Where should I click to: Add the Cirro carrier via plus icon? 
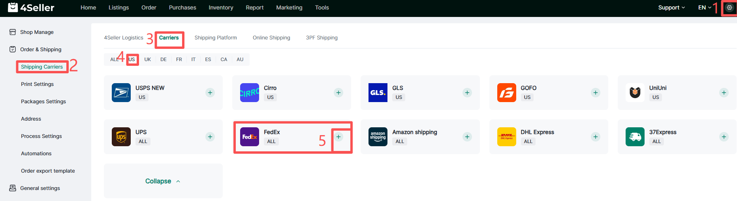(x=338, y=93)
